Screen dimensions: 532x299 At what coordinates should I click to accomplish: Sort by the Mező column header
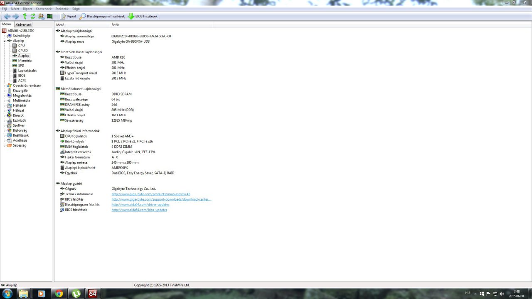click(82, 25)
